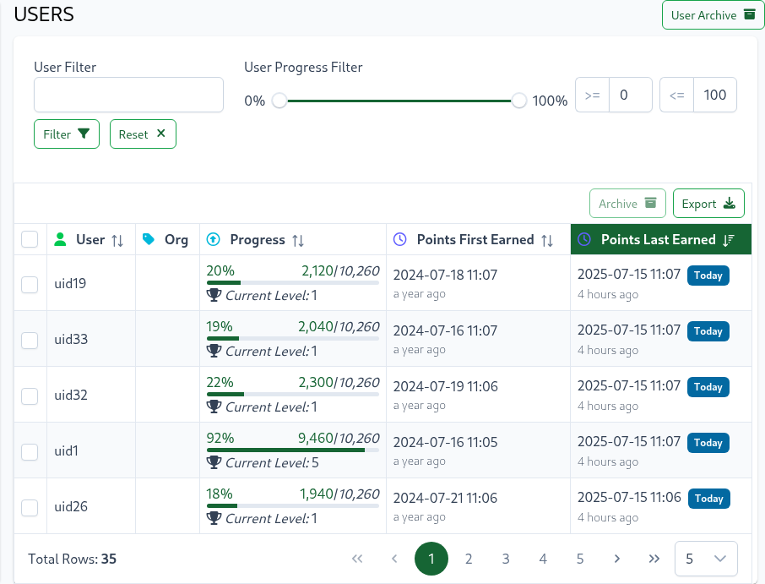
Task: Sort by User column arrows icon
Action: coord(117,240)
